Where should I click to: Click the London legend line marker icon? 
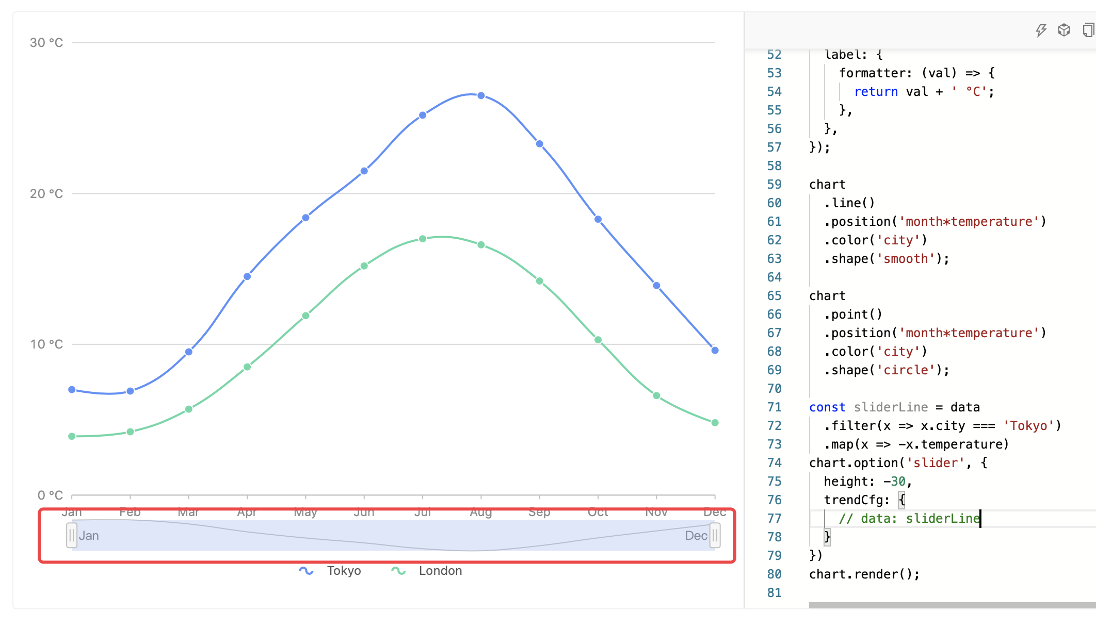tap(398, 571)
